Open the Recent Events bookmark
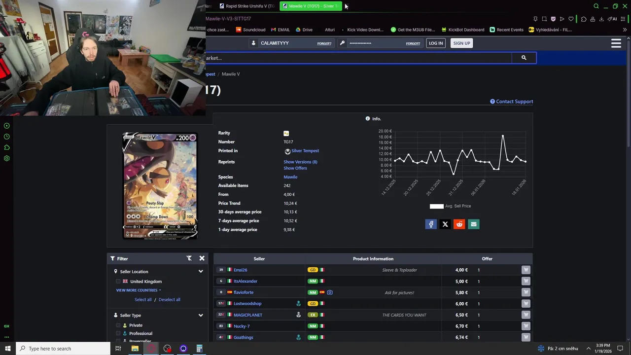Image resolution: width=631 pixels, height=355 pixels. coord(506,30)
